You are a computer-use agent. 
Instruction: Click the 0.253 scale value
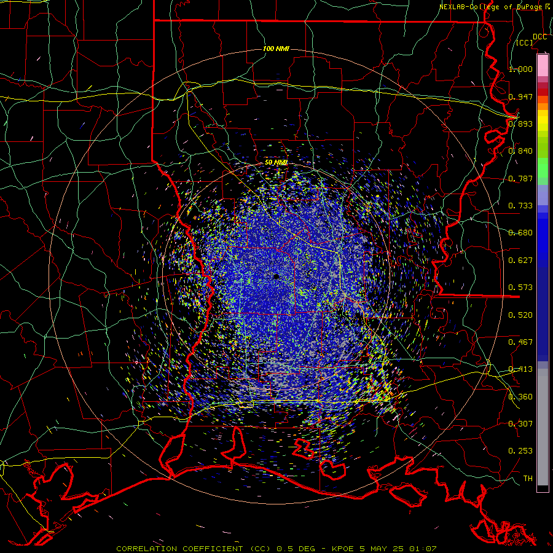(x=520, y=451)
